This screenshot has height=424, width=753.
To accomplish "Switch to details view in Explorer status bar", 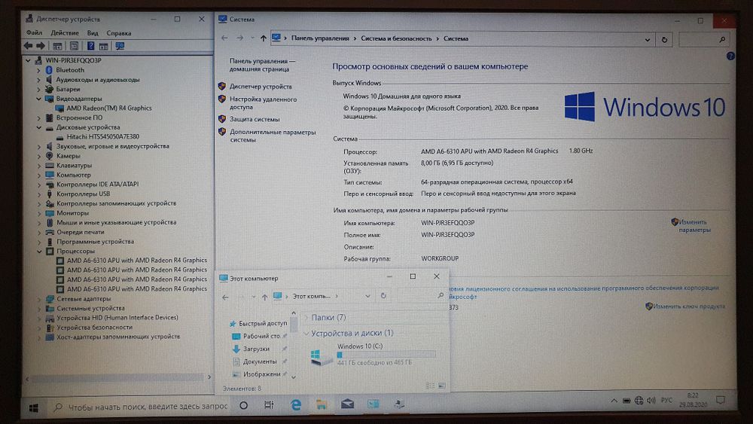I will coord(430,386).
